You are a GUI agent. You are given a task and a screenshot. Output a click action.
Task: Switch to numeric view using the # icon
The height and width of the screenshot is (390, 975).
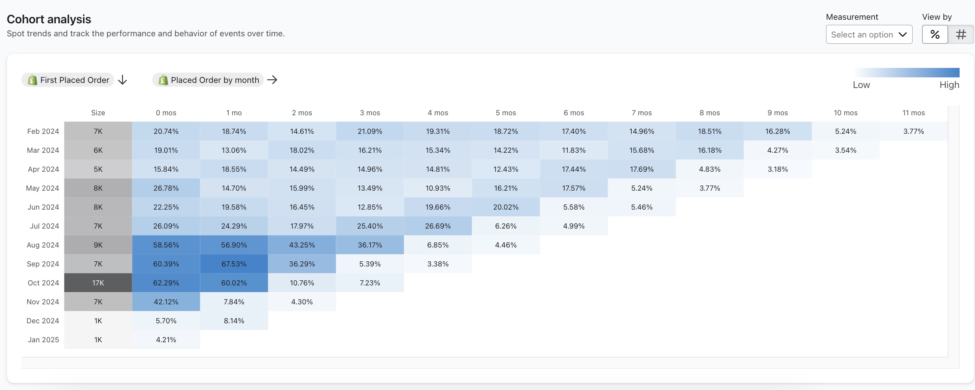[961, 34]
